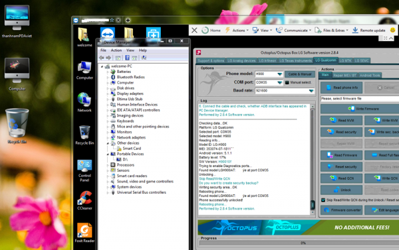
Task: Toggle Skip Read/Write QCN checkbox
Action: (x=323, y=200)
